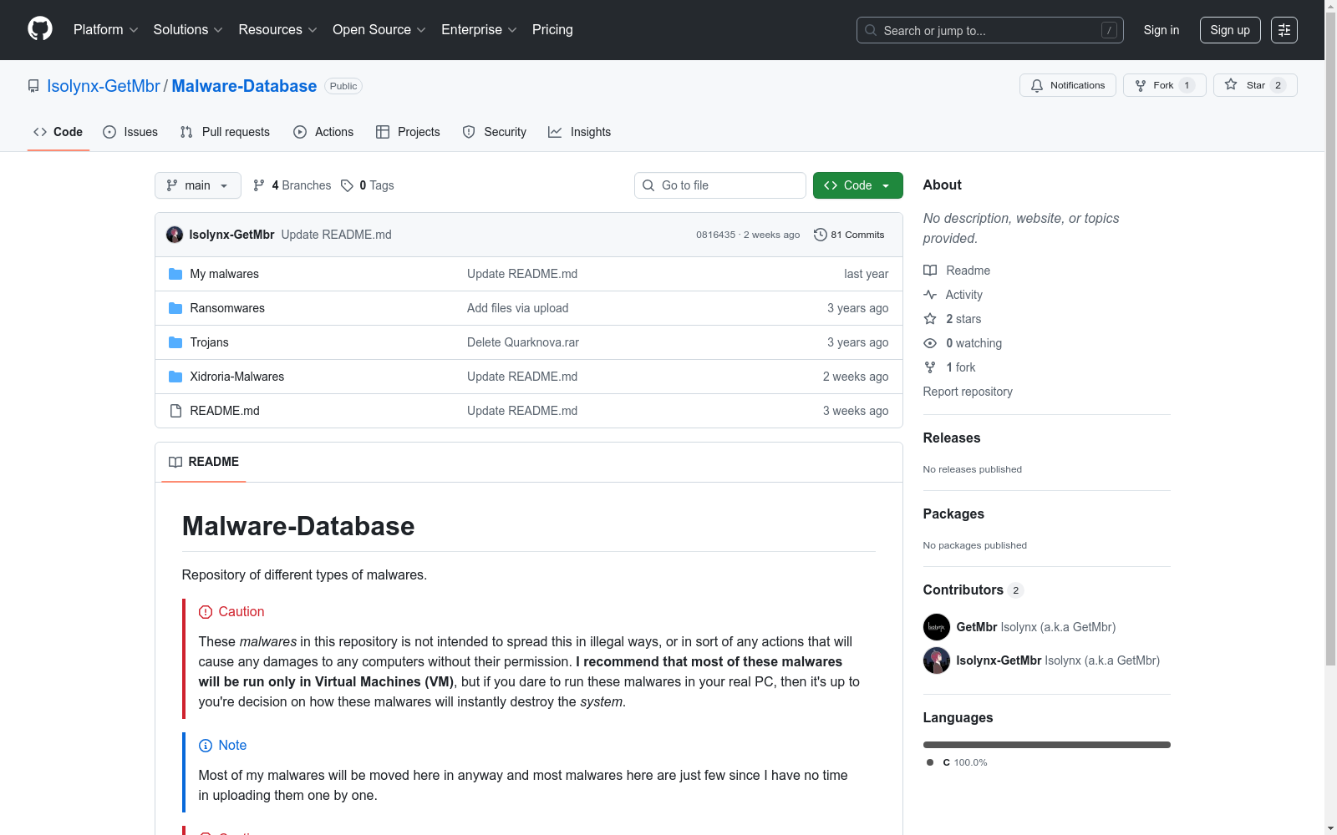Click the tag icon next to Tags
This screenshot has height=835, width=1337.
[348, 185]
